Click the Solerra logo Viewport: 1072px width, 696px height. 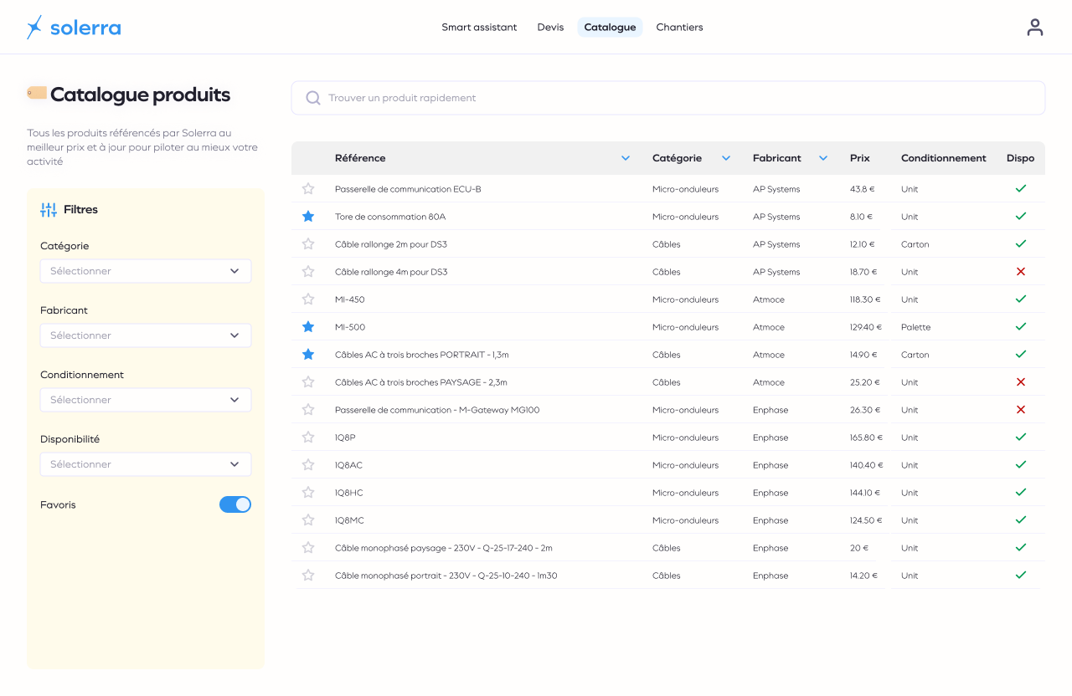(x=74, y=28)
